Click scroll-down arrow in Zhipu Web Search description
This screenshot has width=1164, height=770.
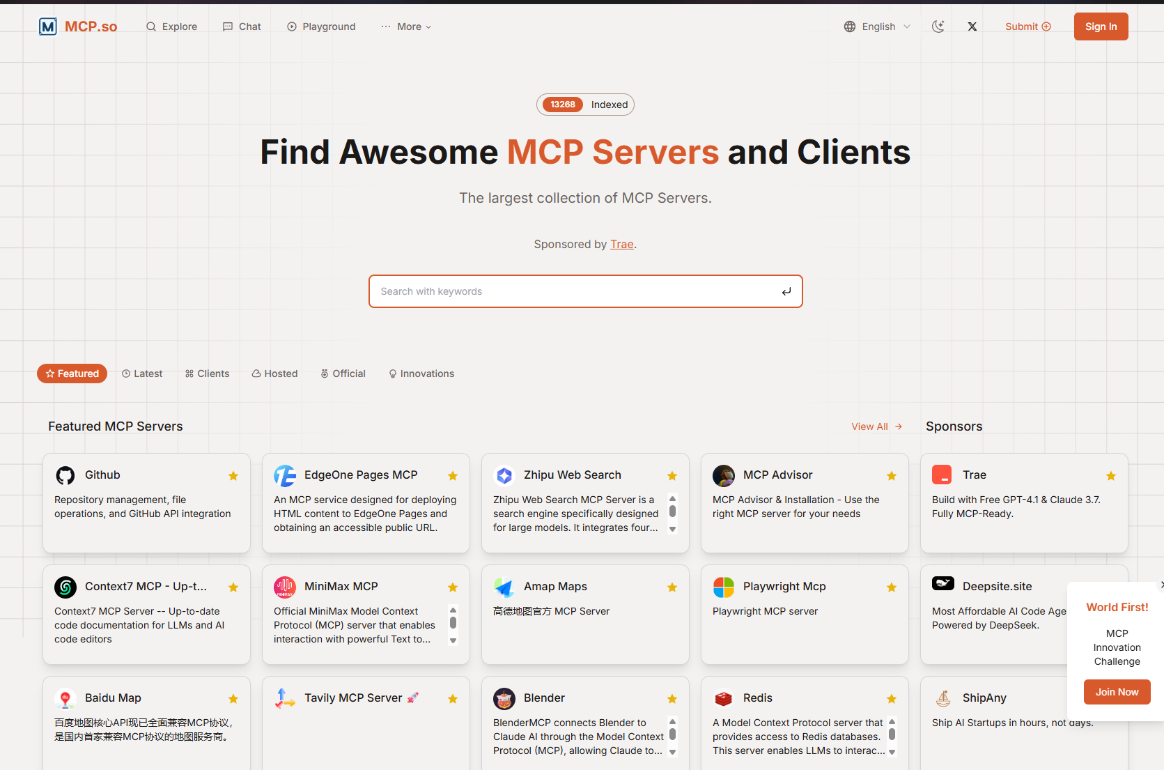point(672,529)
